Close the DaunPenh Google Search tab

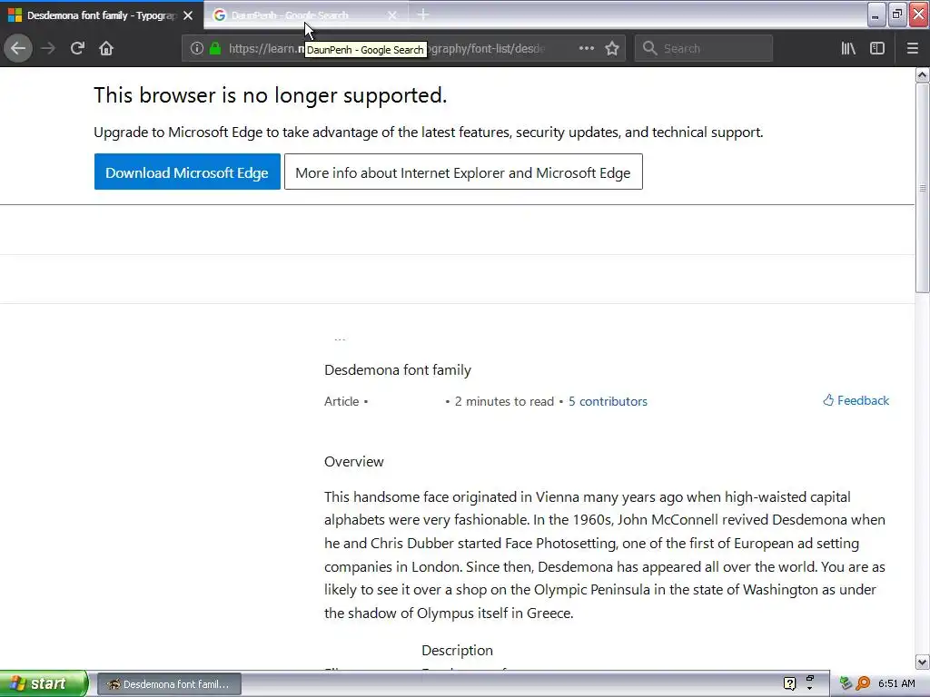(392, 15)
